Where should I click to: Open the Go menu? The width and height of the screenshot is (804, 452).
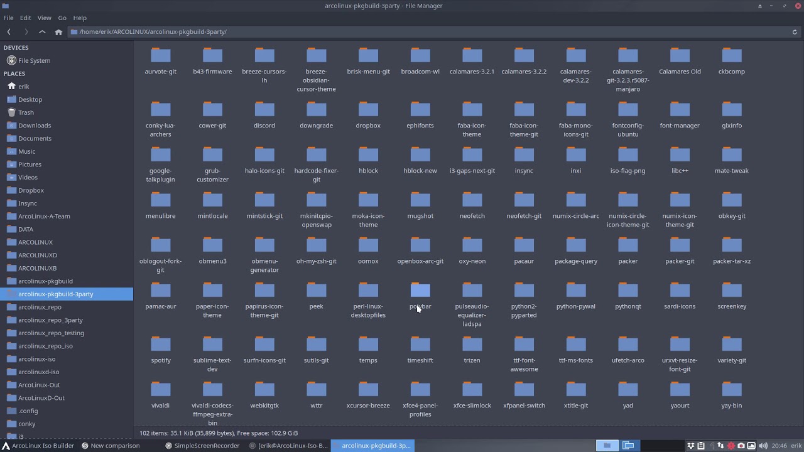pyautogui.click(x=62, y=18)
